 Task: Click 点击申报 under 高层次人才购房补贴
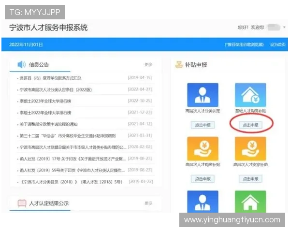[x=203, y=179]
